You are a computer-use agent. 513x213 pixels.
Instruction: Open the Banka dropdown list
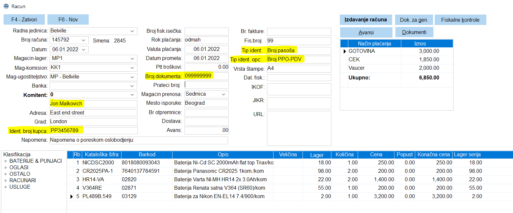point(132,86)
